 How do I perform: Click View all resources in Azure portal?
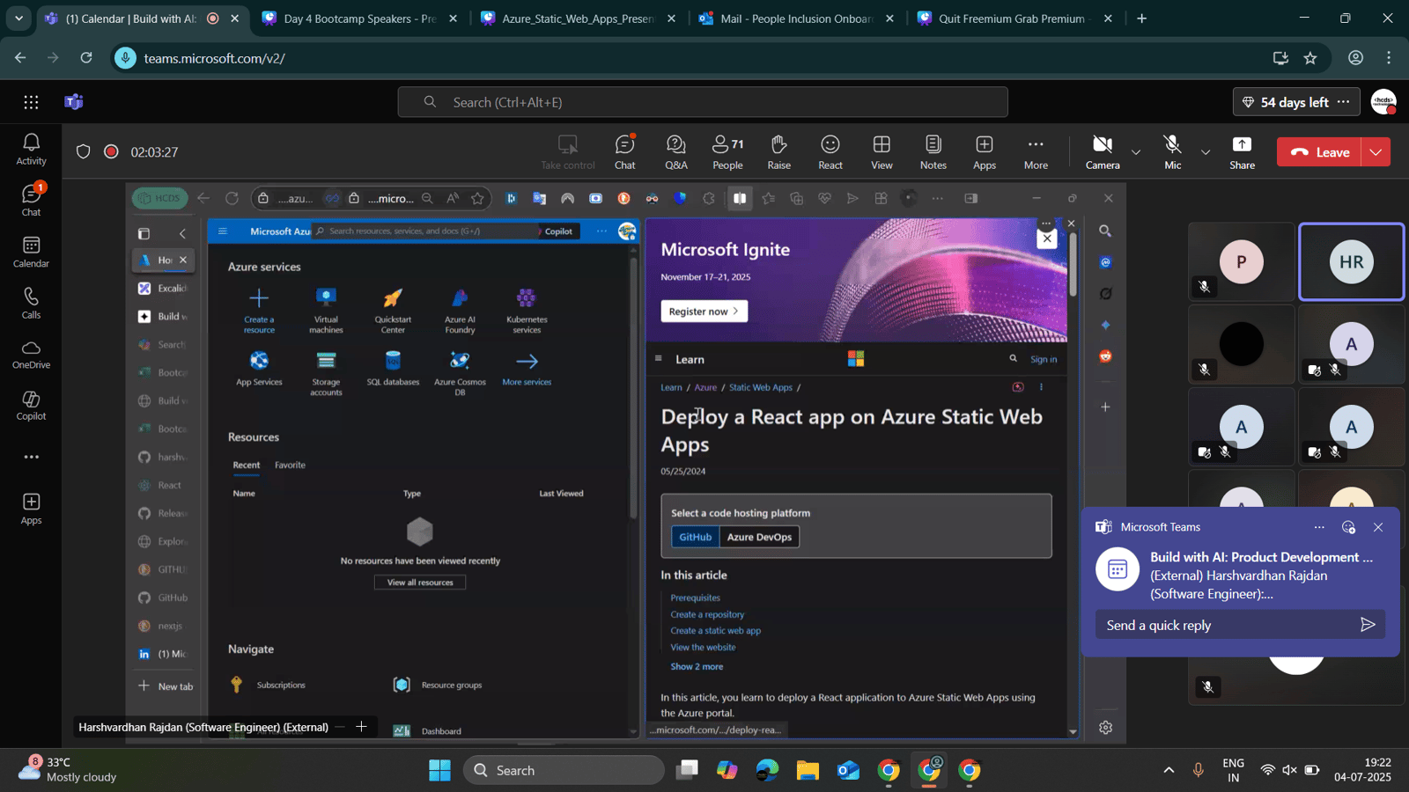(420, 583)
